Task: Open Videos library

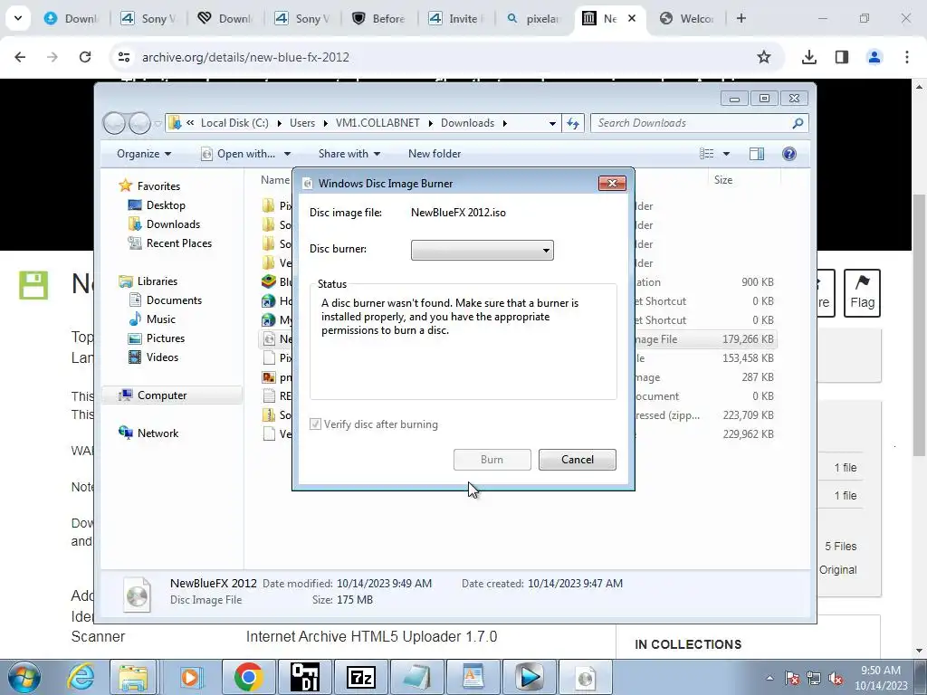Action: tap(162, 357)
